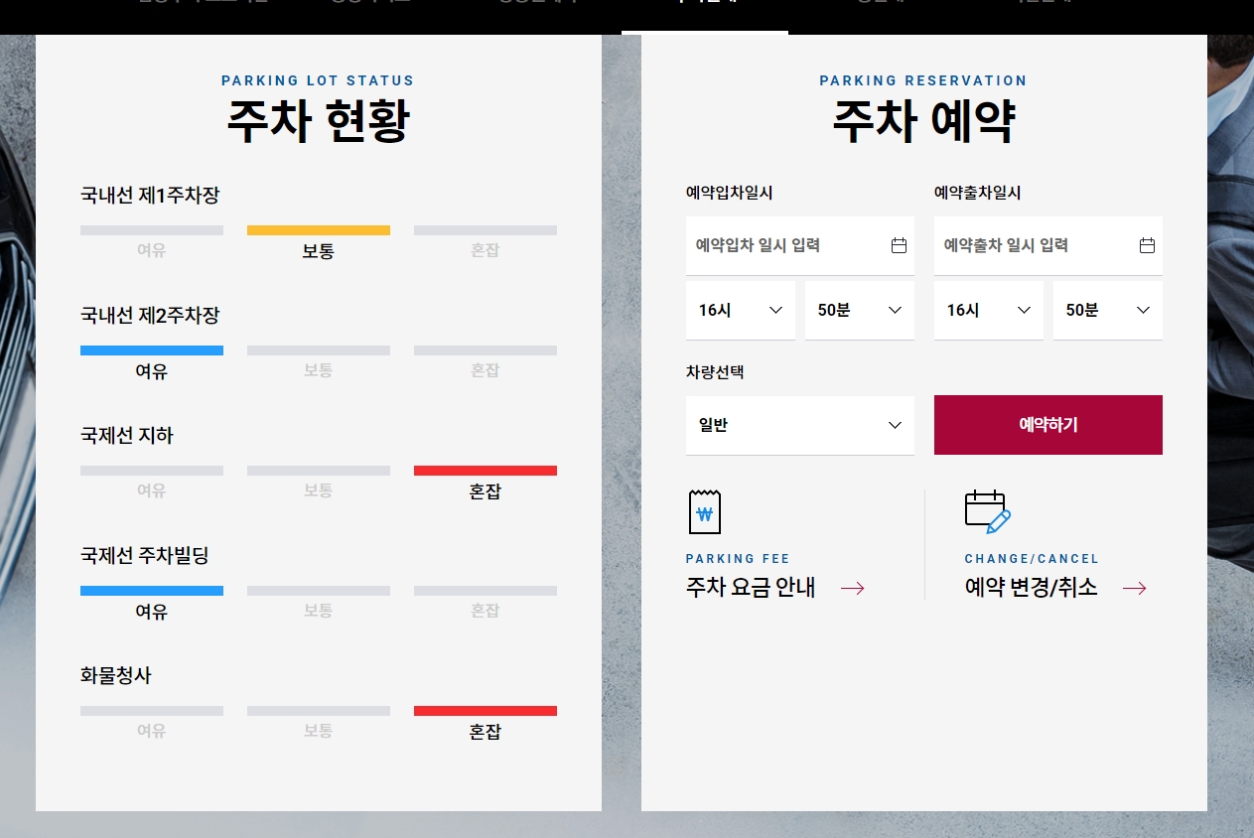Image resolution: width=1254 pixels, height=838 pixels.
Task: Click the 예약하기 reservation button
Action: (1047, 425)
